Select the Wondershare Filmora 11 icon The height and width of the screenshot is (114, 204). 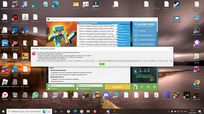(x=96, y=6)
